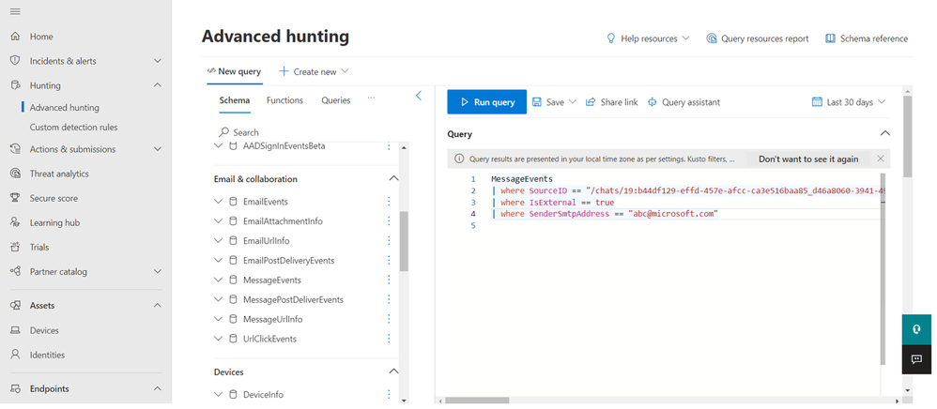Open Query resources report
Viewport: 937px width, 409px height.
[x=757, y=38]
